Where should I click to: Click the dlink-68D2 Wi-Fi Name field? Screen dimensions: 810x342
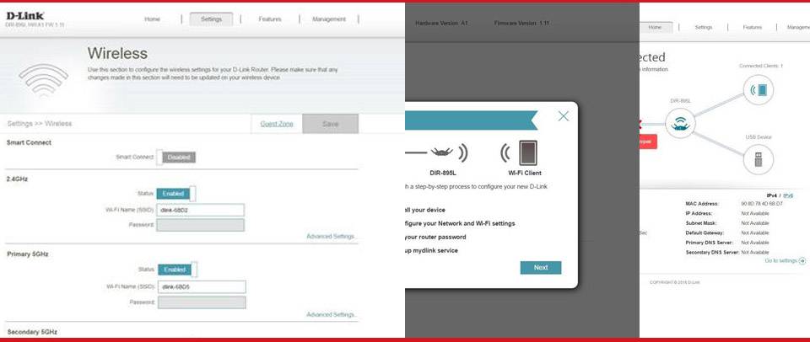click(201, 210)
